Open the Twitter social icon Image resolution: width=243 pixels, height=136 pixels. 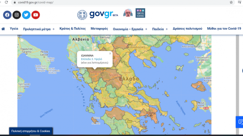pyautogui.click(x=26, y=15)
